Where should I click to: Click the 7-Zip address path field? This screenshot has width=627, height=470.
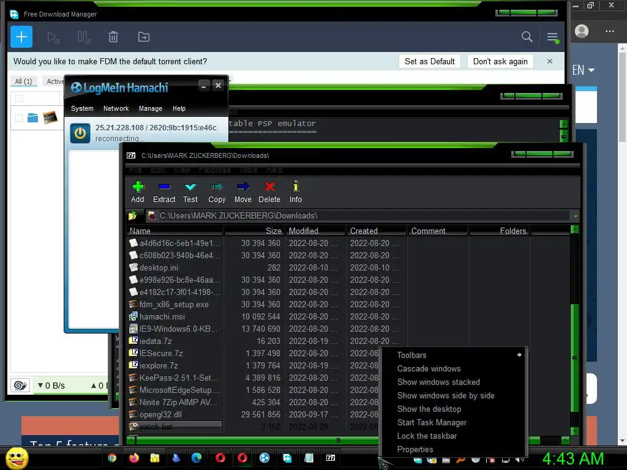point(358,216)
